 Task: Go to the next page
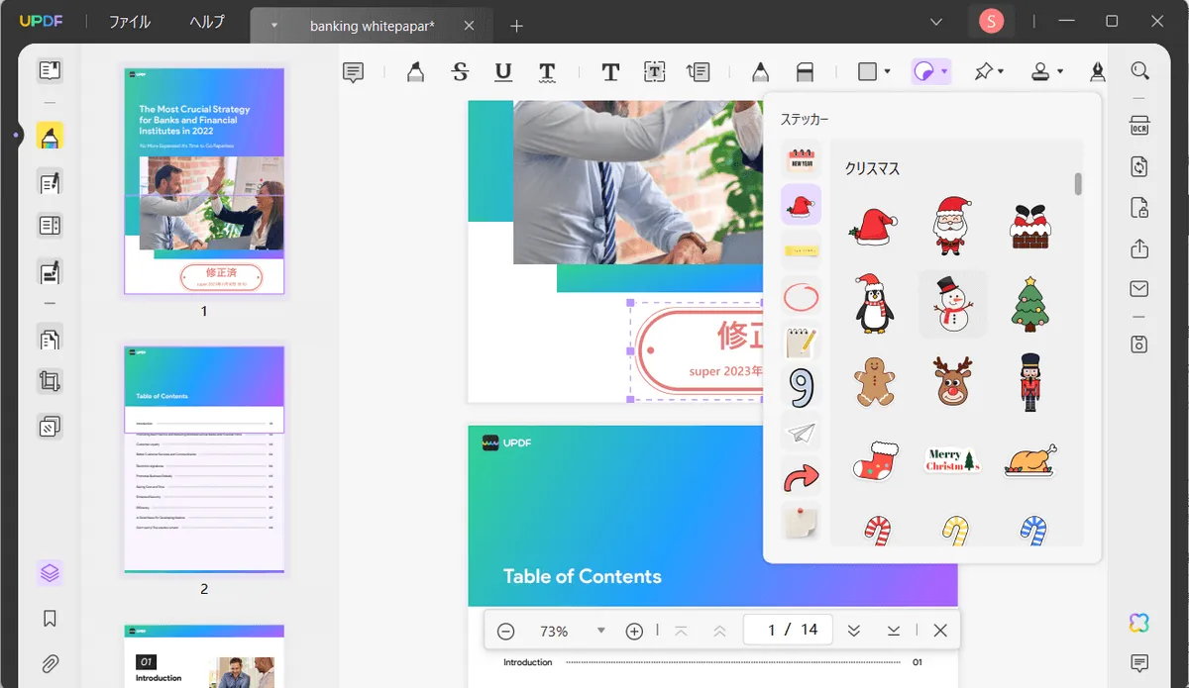853,631
